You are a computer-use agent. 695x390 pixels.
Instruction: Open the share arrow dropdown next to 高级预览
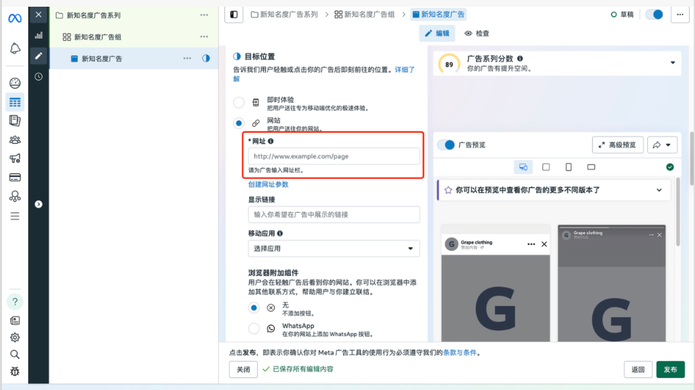(x=661, y=145)
